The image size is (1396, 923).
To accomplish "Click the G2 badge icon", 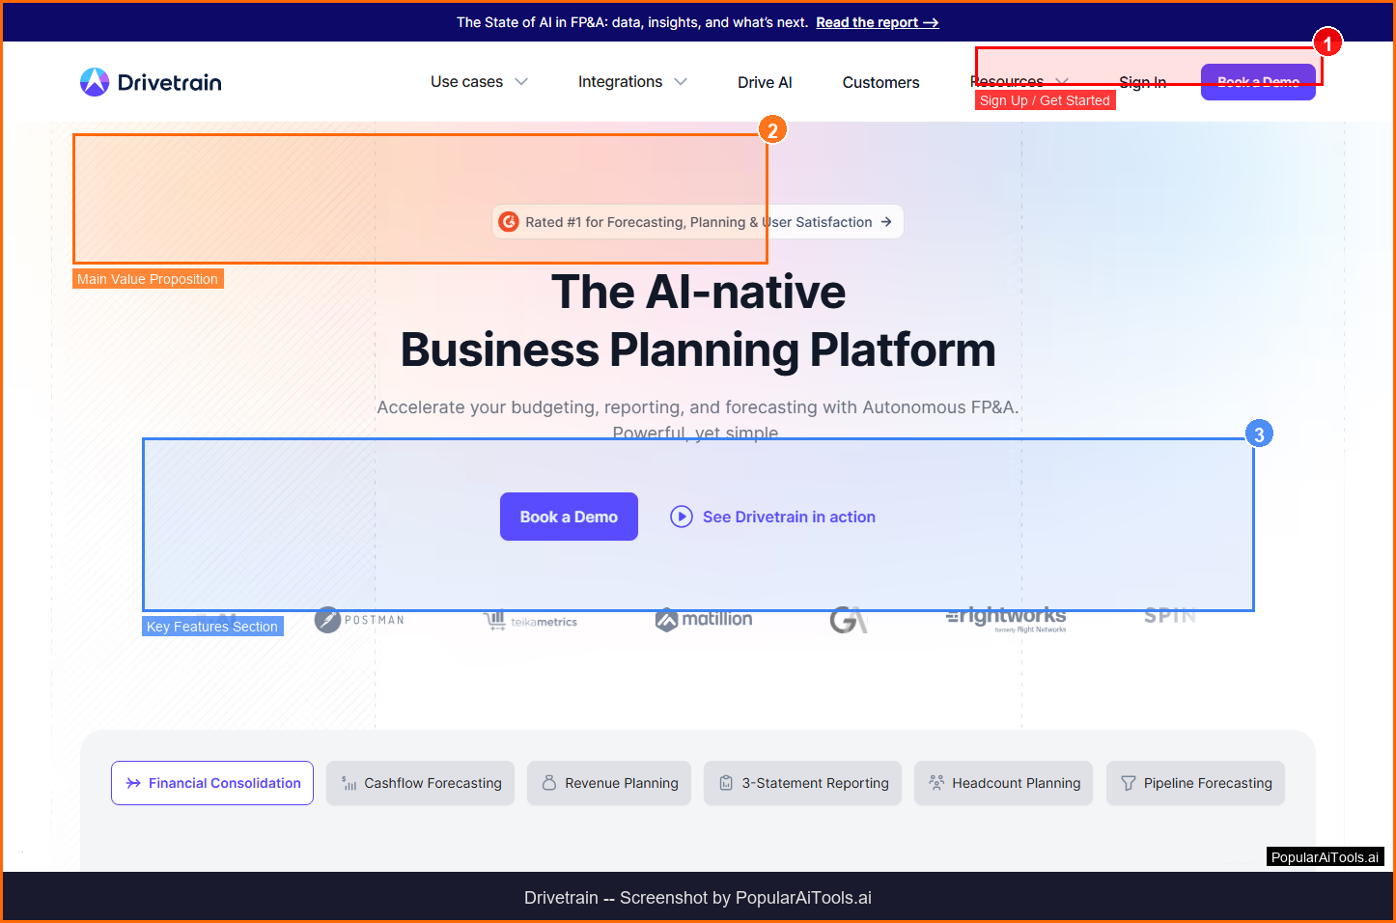I will [x=509, y=222].
